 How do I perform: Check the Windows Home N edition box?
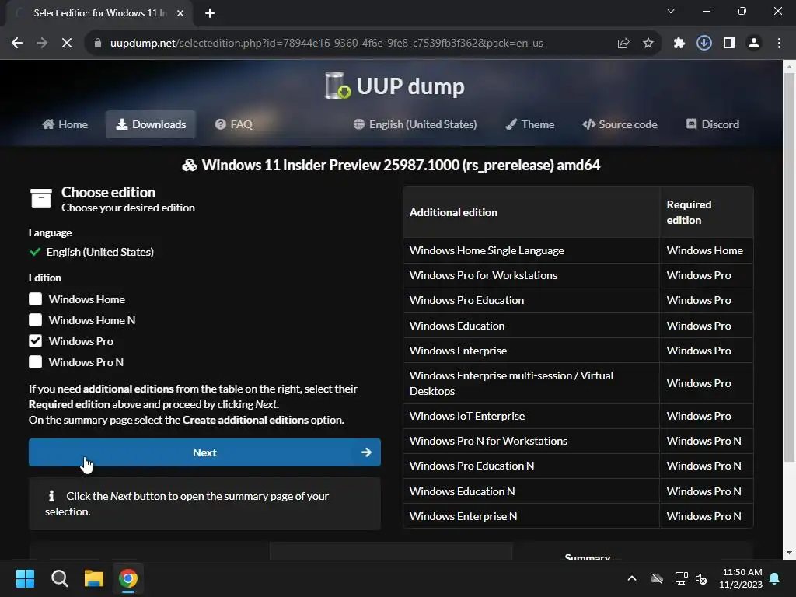[35, 319]
